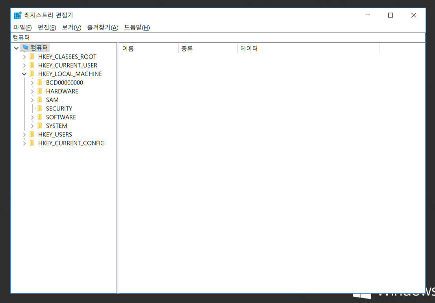Click the 컴퓨터 computer icon in tree

click(26, 48)
